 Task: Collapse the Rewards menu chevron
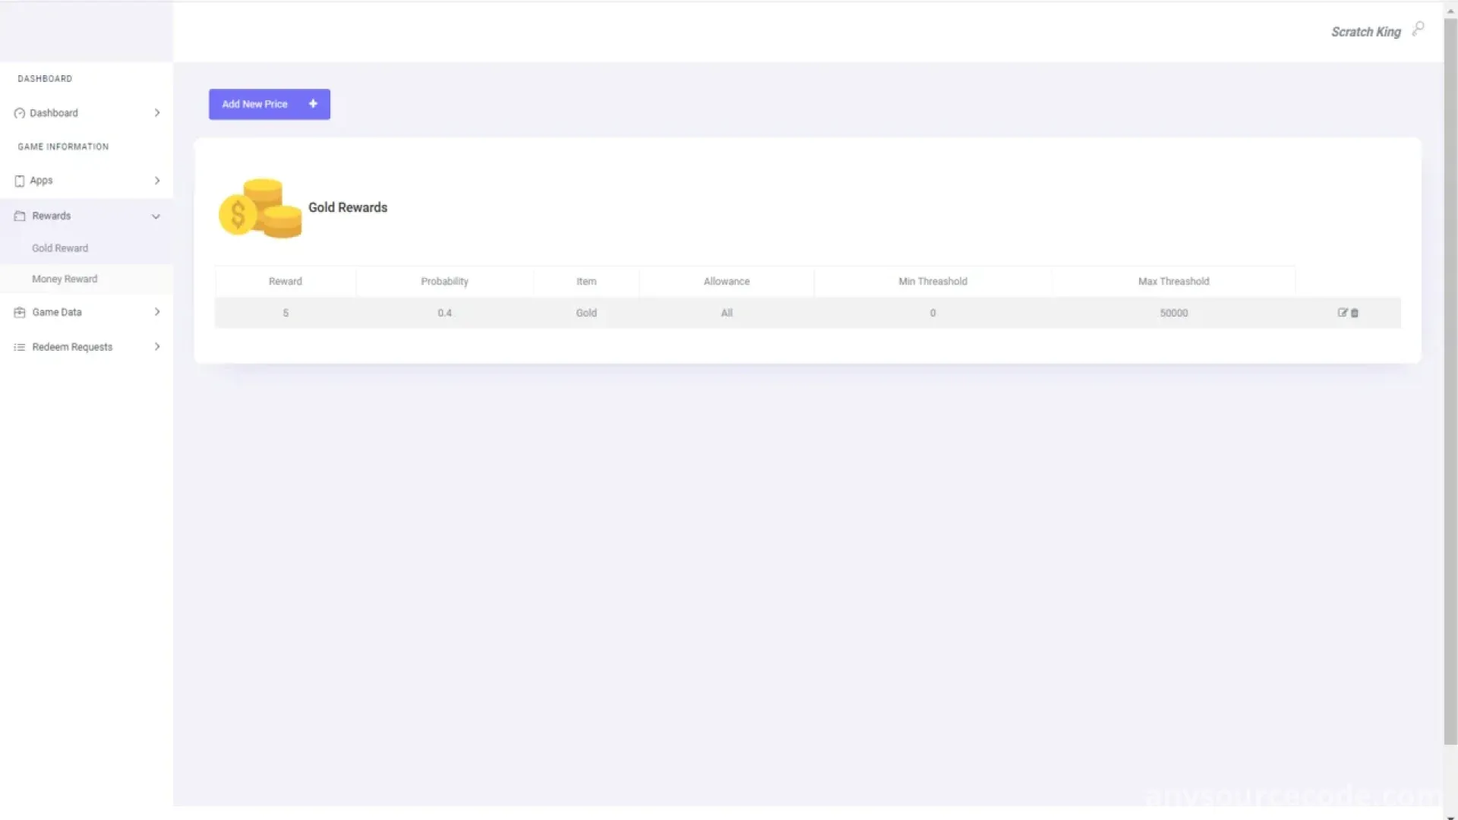(156, 216)
